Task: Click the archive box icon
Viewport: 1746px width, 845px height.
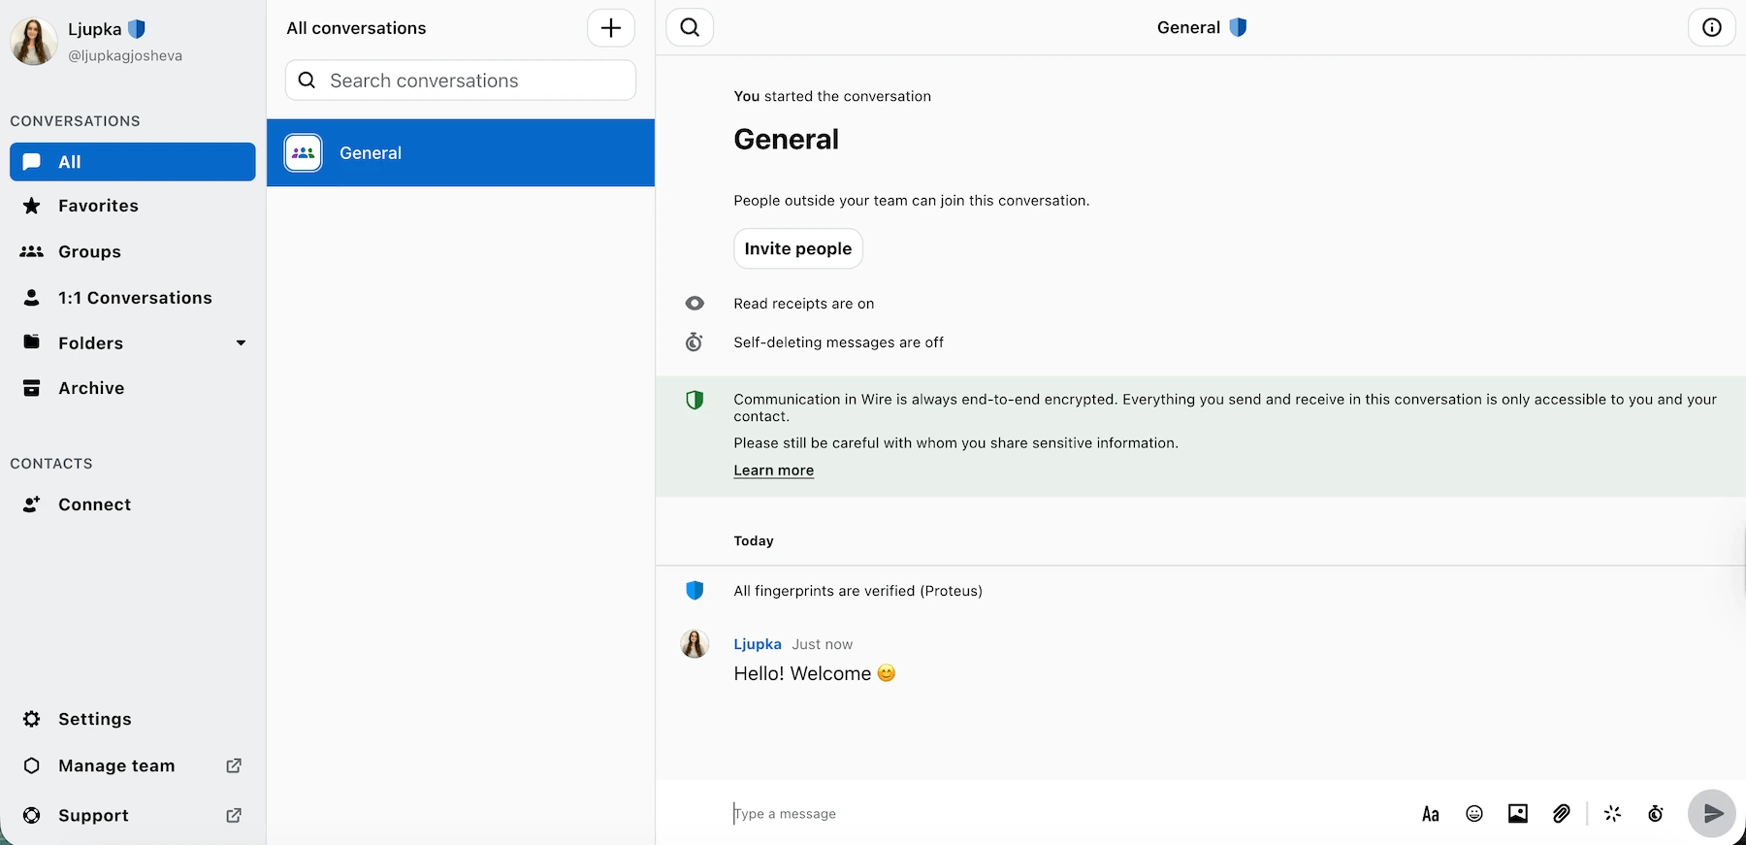Action: [32, 388]
